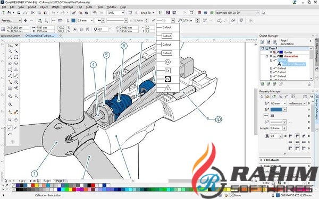
Task: Select the Pan hand tool in the toolbox
Action: pyautogui.click(x=16, y=120)
